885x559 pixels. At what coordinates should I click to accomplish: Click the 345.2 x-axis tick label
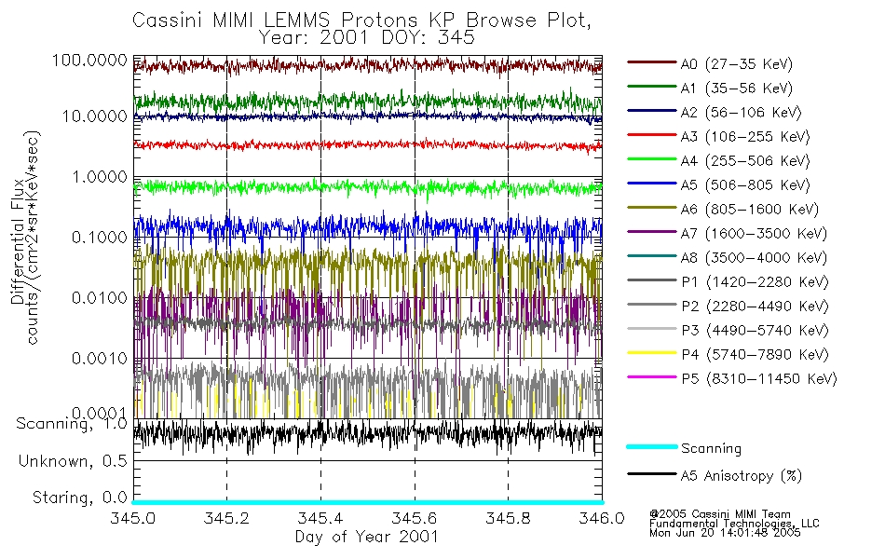(226, 518)
